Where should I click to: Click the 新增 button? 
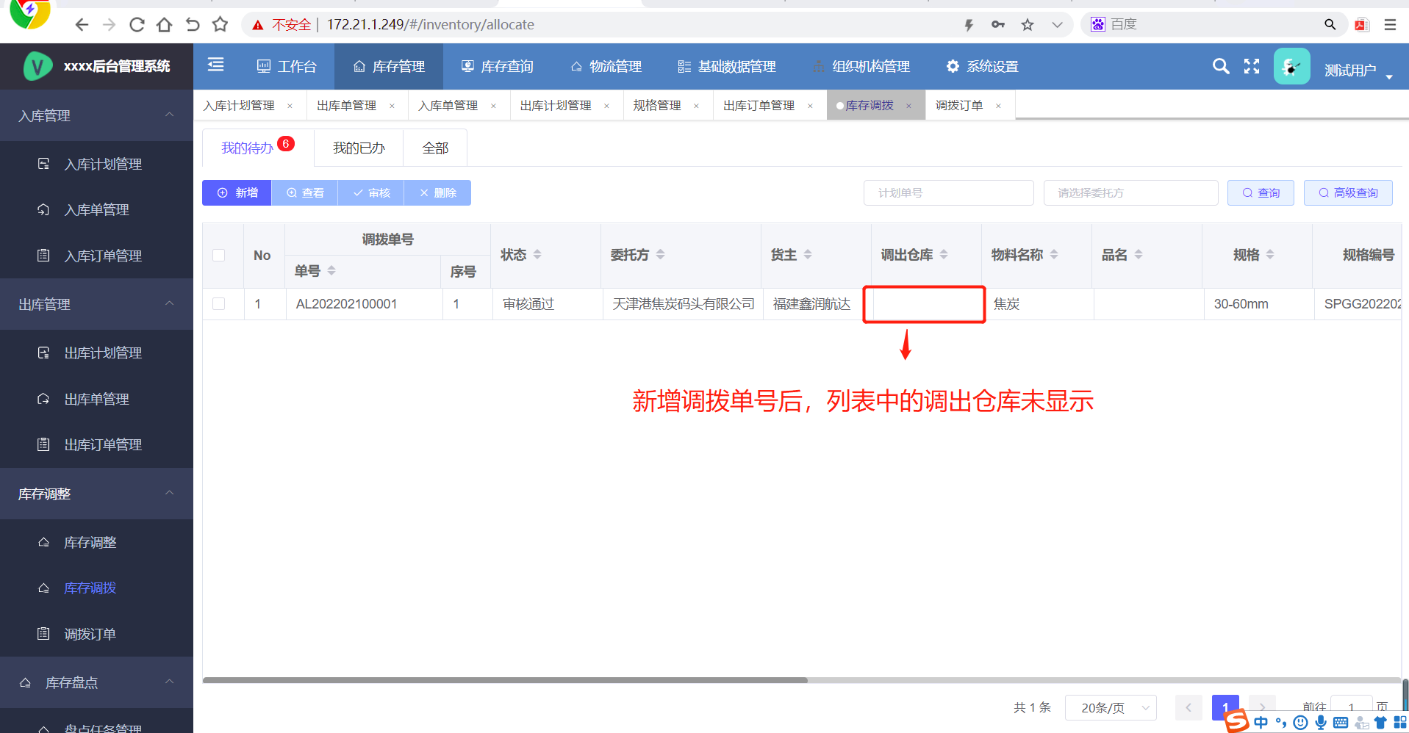[237, 192]
